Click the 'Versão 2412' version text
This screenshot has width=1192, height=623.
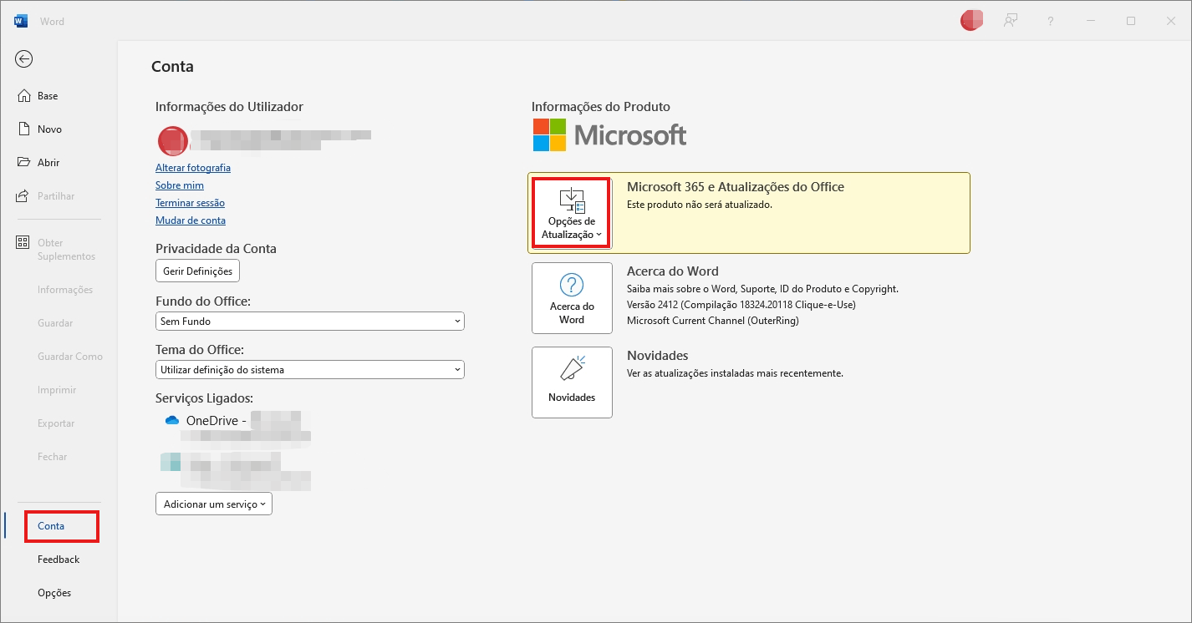click(x=741, y=305)
